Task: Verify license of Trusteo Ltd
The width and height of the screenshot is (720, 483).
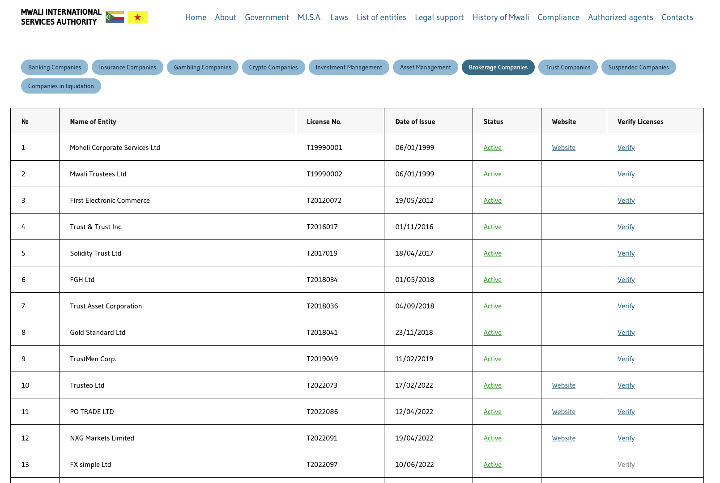Action: coord(626,385)
